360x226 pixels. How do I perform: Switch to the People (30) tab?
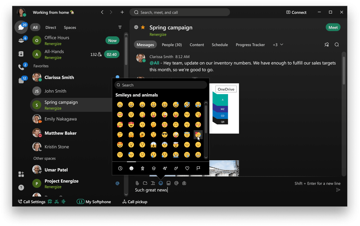click(x=172, y=45)
